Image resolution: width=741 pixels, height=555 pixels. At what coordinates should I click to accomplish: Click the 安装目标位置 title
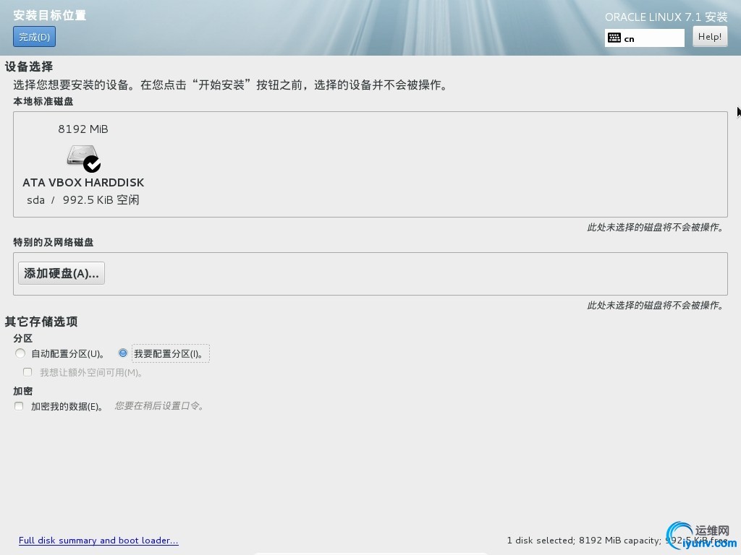(50, 15)
